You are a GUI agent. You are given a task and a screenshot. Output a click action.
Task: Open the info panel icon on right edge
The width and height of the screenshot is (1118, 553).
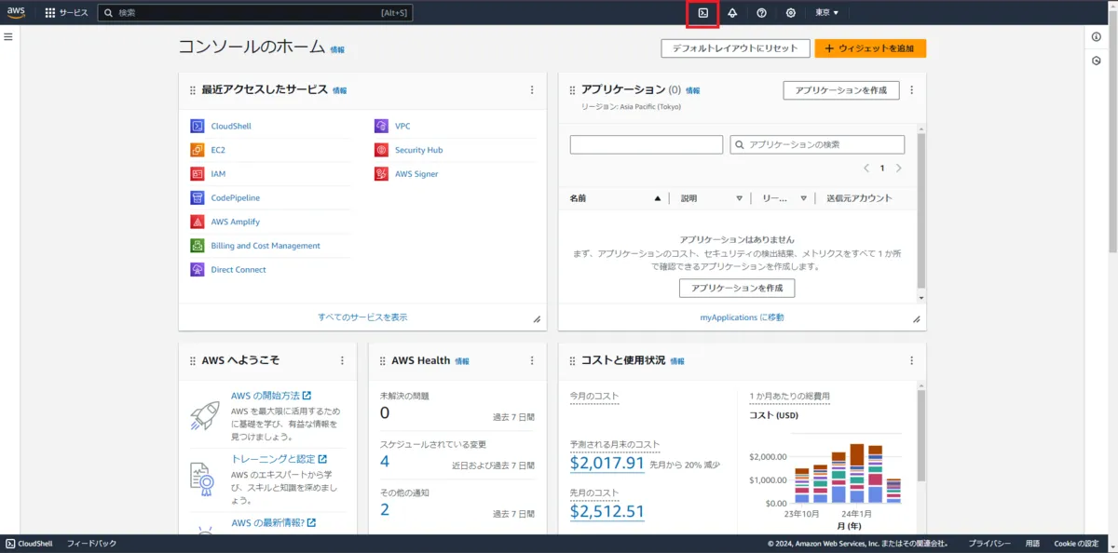coord(1097,36)
